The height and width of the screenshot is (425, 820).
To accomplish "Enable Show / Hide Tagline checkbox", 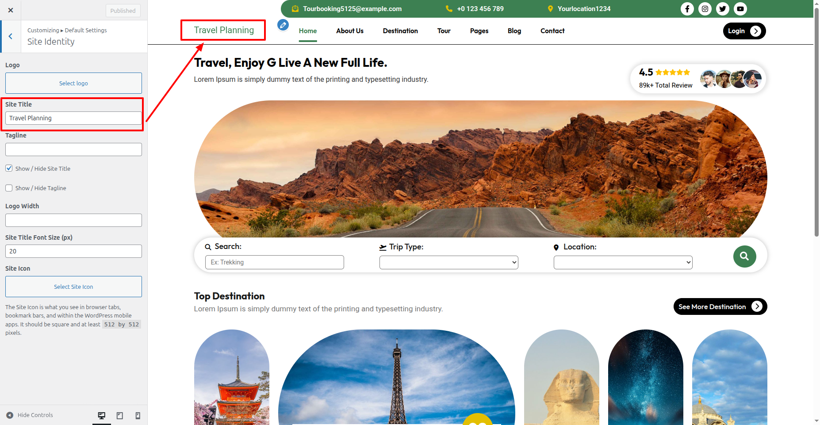I will 9,188.
